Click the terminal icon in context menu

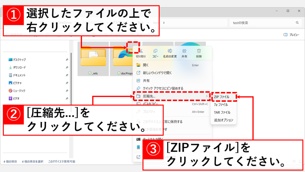coord(138,139)
